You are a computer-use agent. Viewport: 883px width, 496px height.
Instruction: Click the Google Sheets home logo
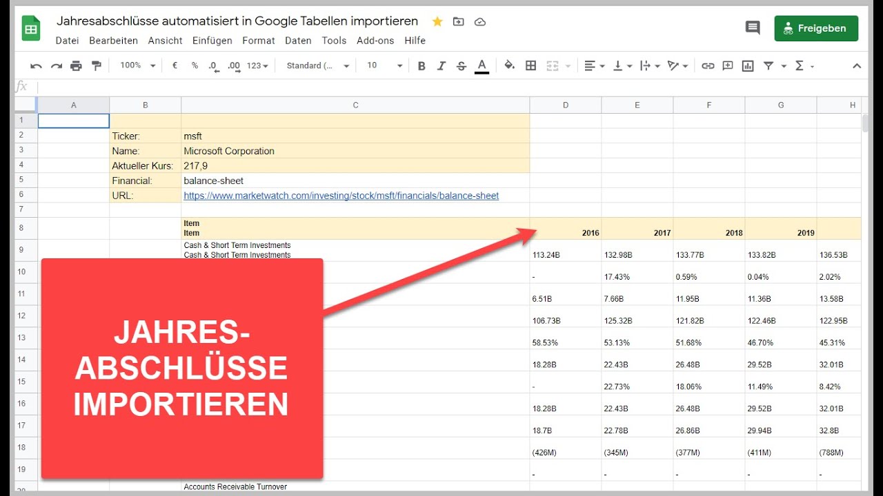pyautogui.click(x=31, y=29)
